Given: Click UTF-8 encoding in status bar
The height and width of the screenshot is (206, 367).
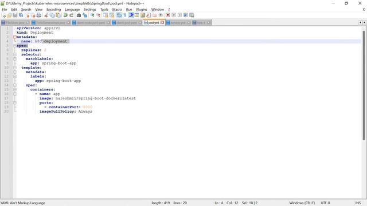Looking at the screenshot, I should pyautogui.click(x=325, y=203).
